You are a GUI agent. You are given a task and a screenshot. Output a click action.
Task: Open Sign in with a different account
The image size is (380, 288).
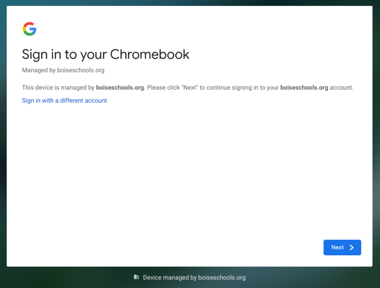(64, 100)
